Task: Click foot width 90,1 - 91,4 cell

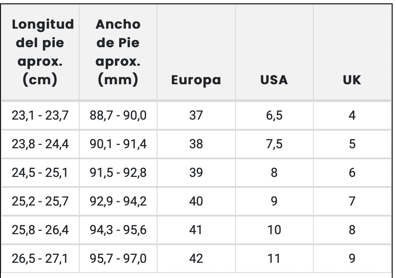Action: click(x=118, y=144)
